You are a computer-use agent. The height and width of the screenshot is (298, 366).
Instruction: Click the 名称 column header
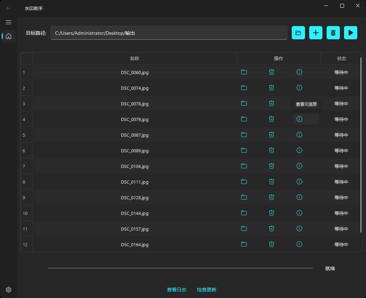pos(135,58)
